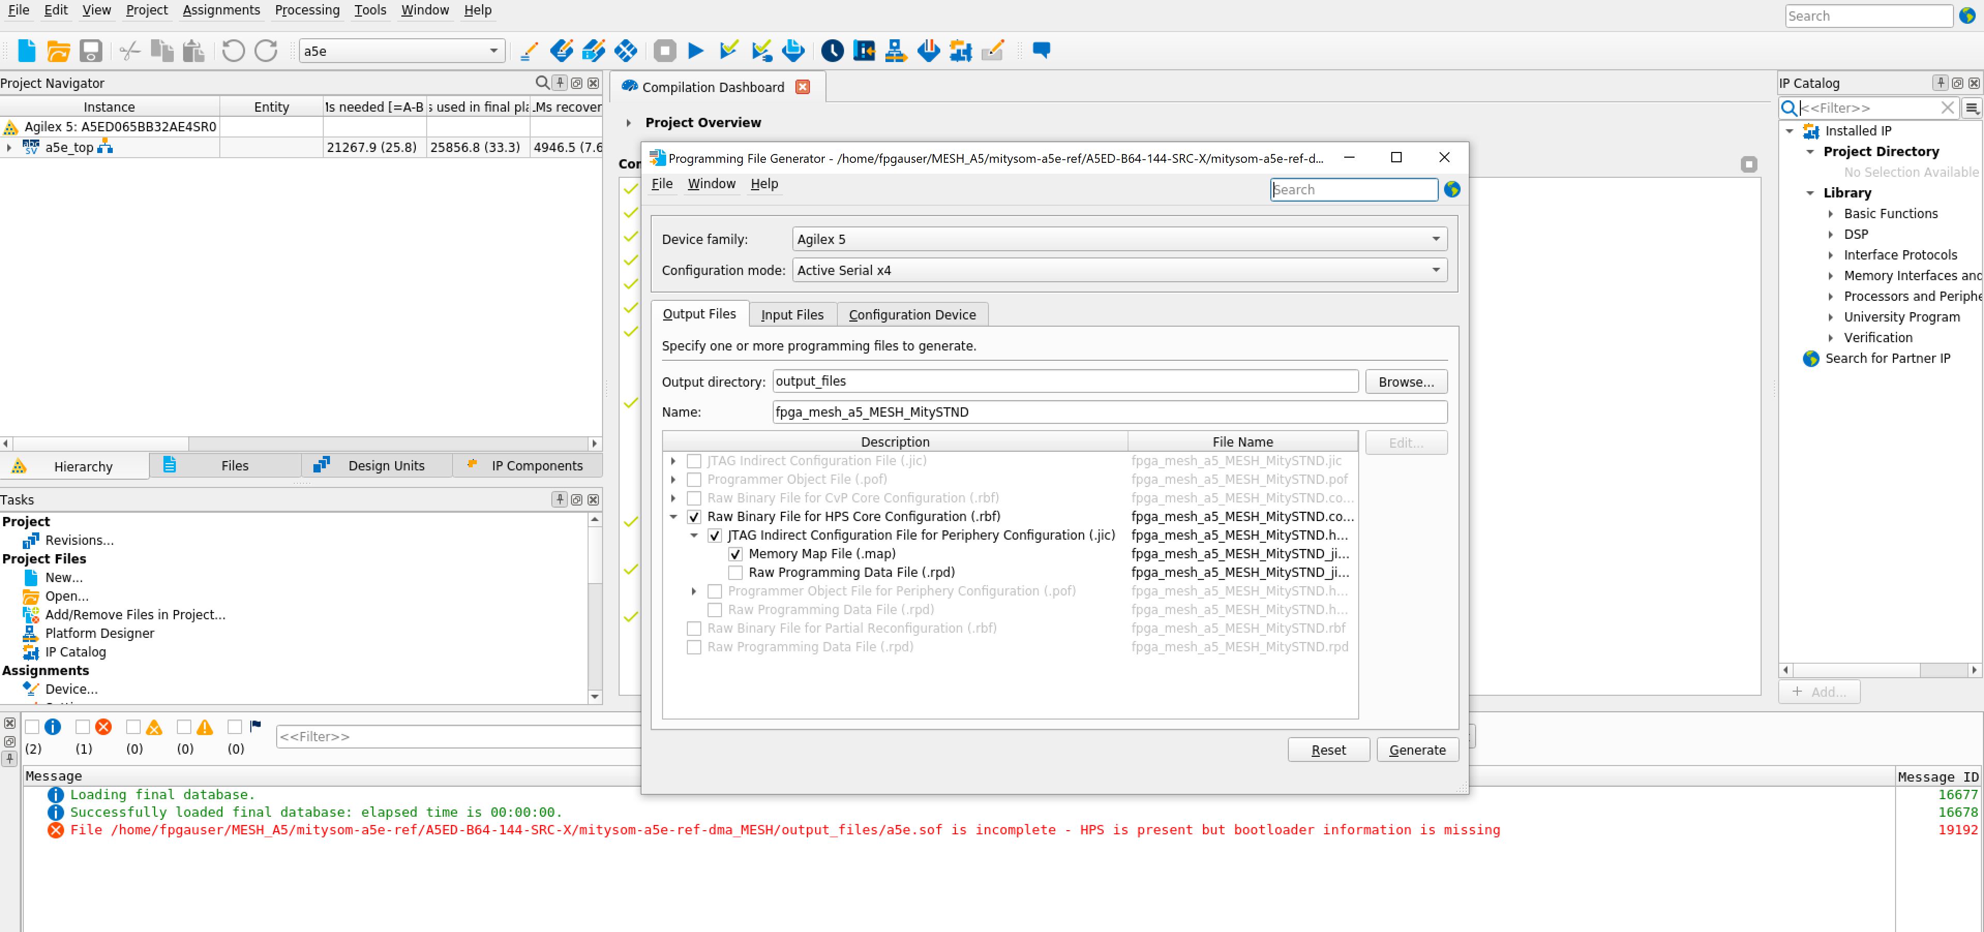Toggle the info messages filter checkbox
The height and width of the screenshot is (932, 1984).
(x=33, y=726)
